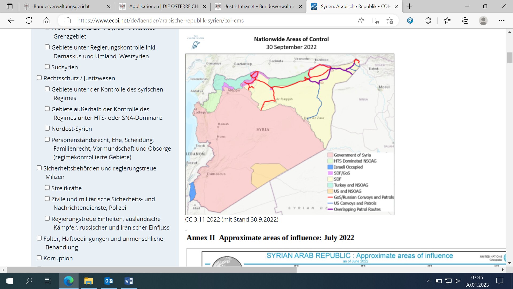
Task: Click the browser back button
Action: tap(11, 20)
